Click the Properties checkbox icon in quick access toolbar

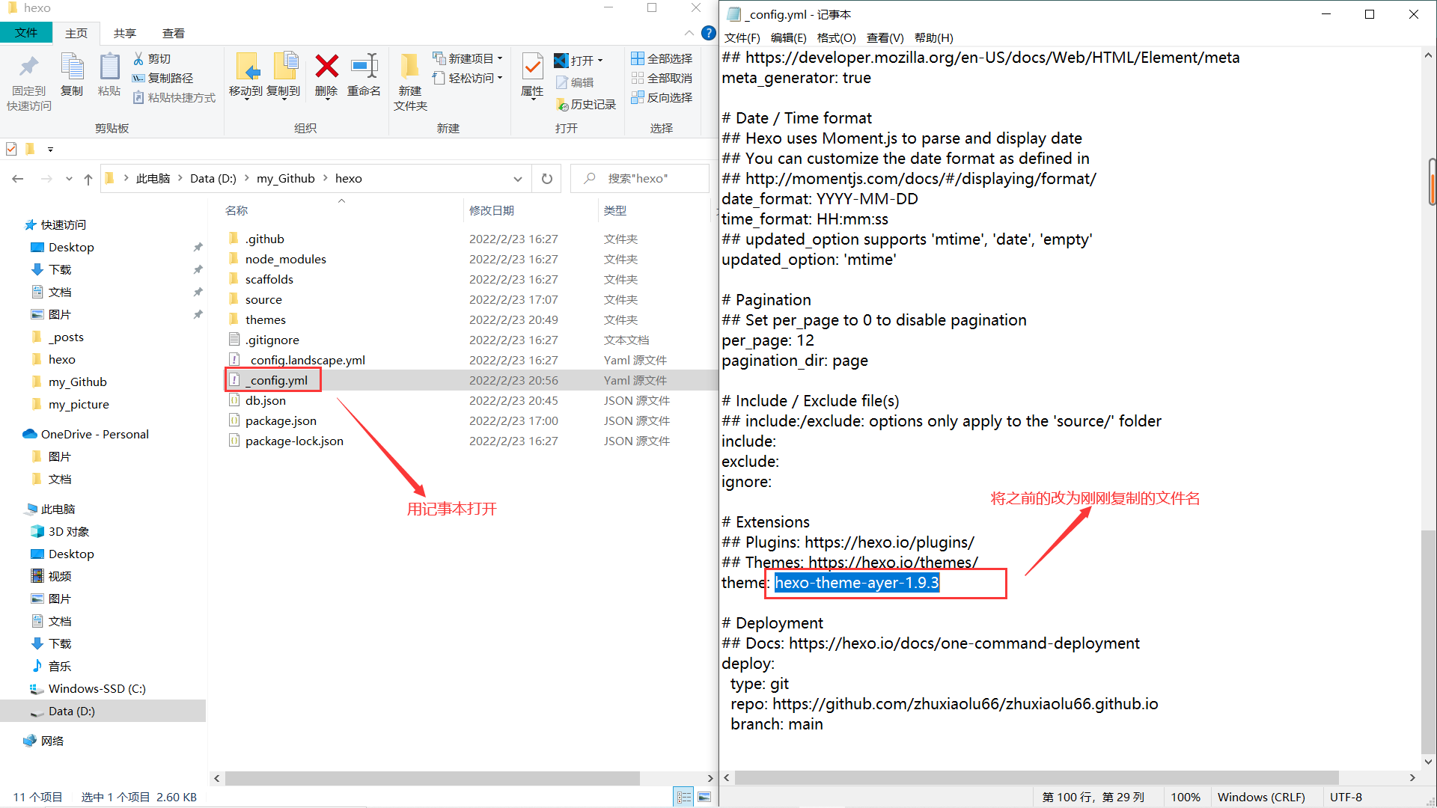[x=11, y=149]
